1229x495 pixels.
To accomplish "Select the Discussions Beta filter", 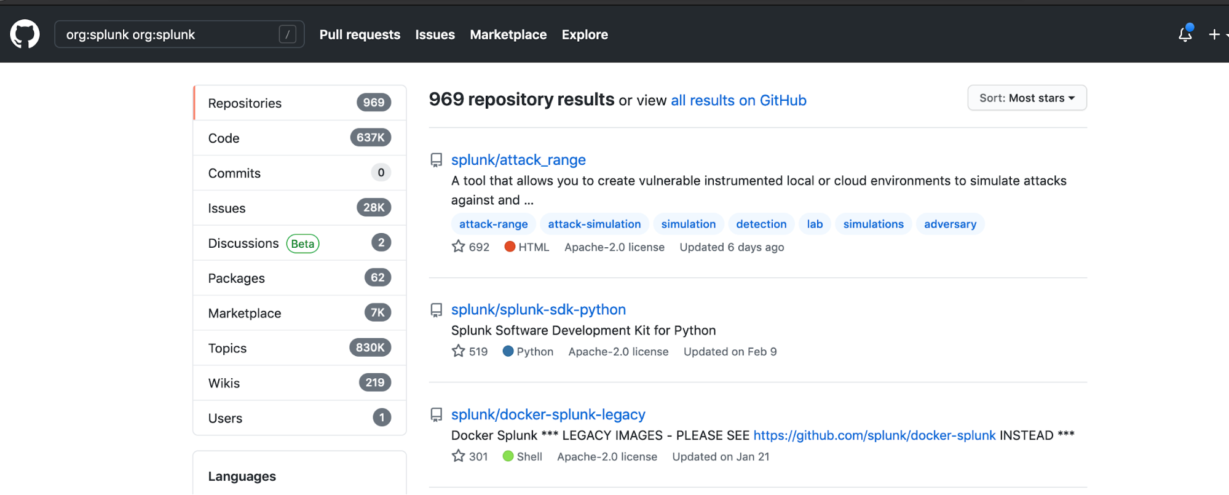I will pos(299,243).
